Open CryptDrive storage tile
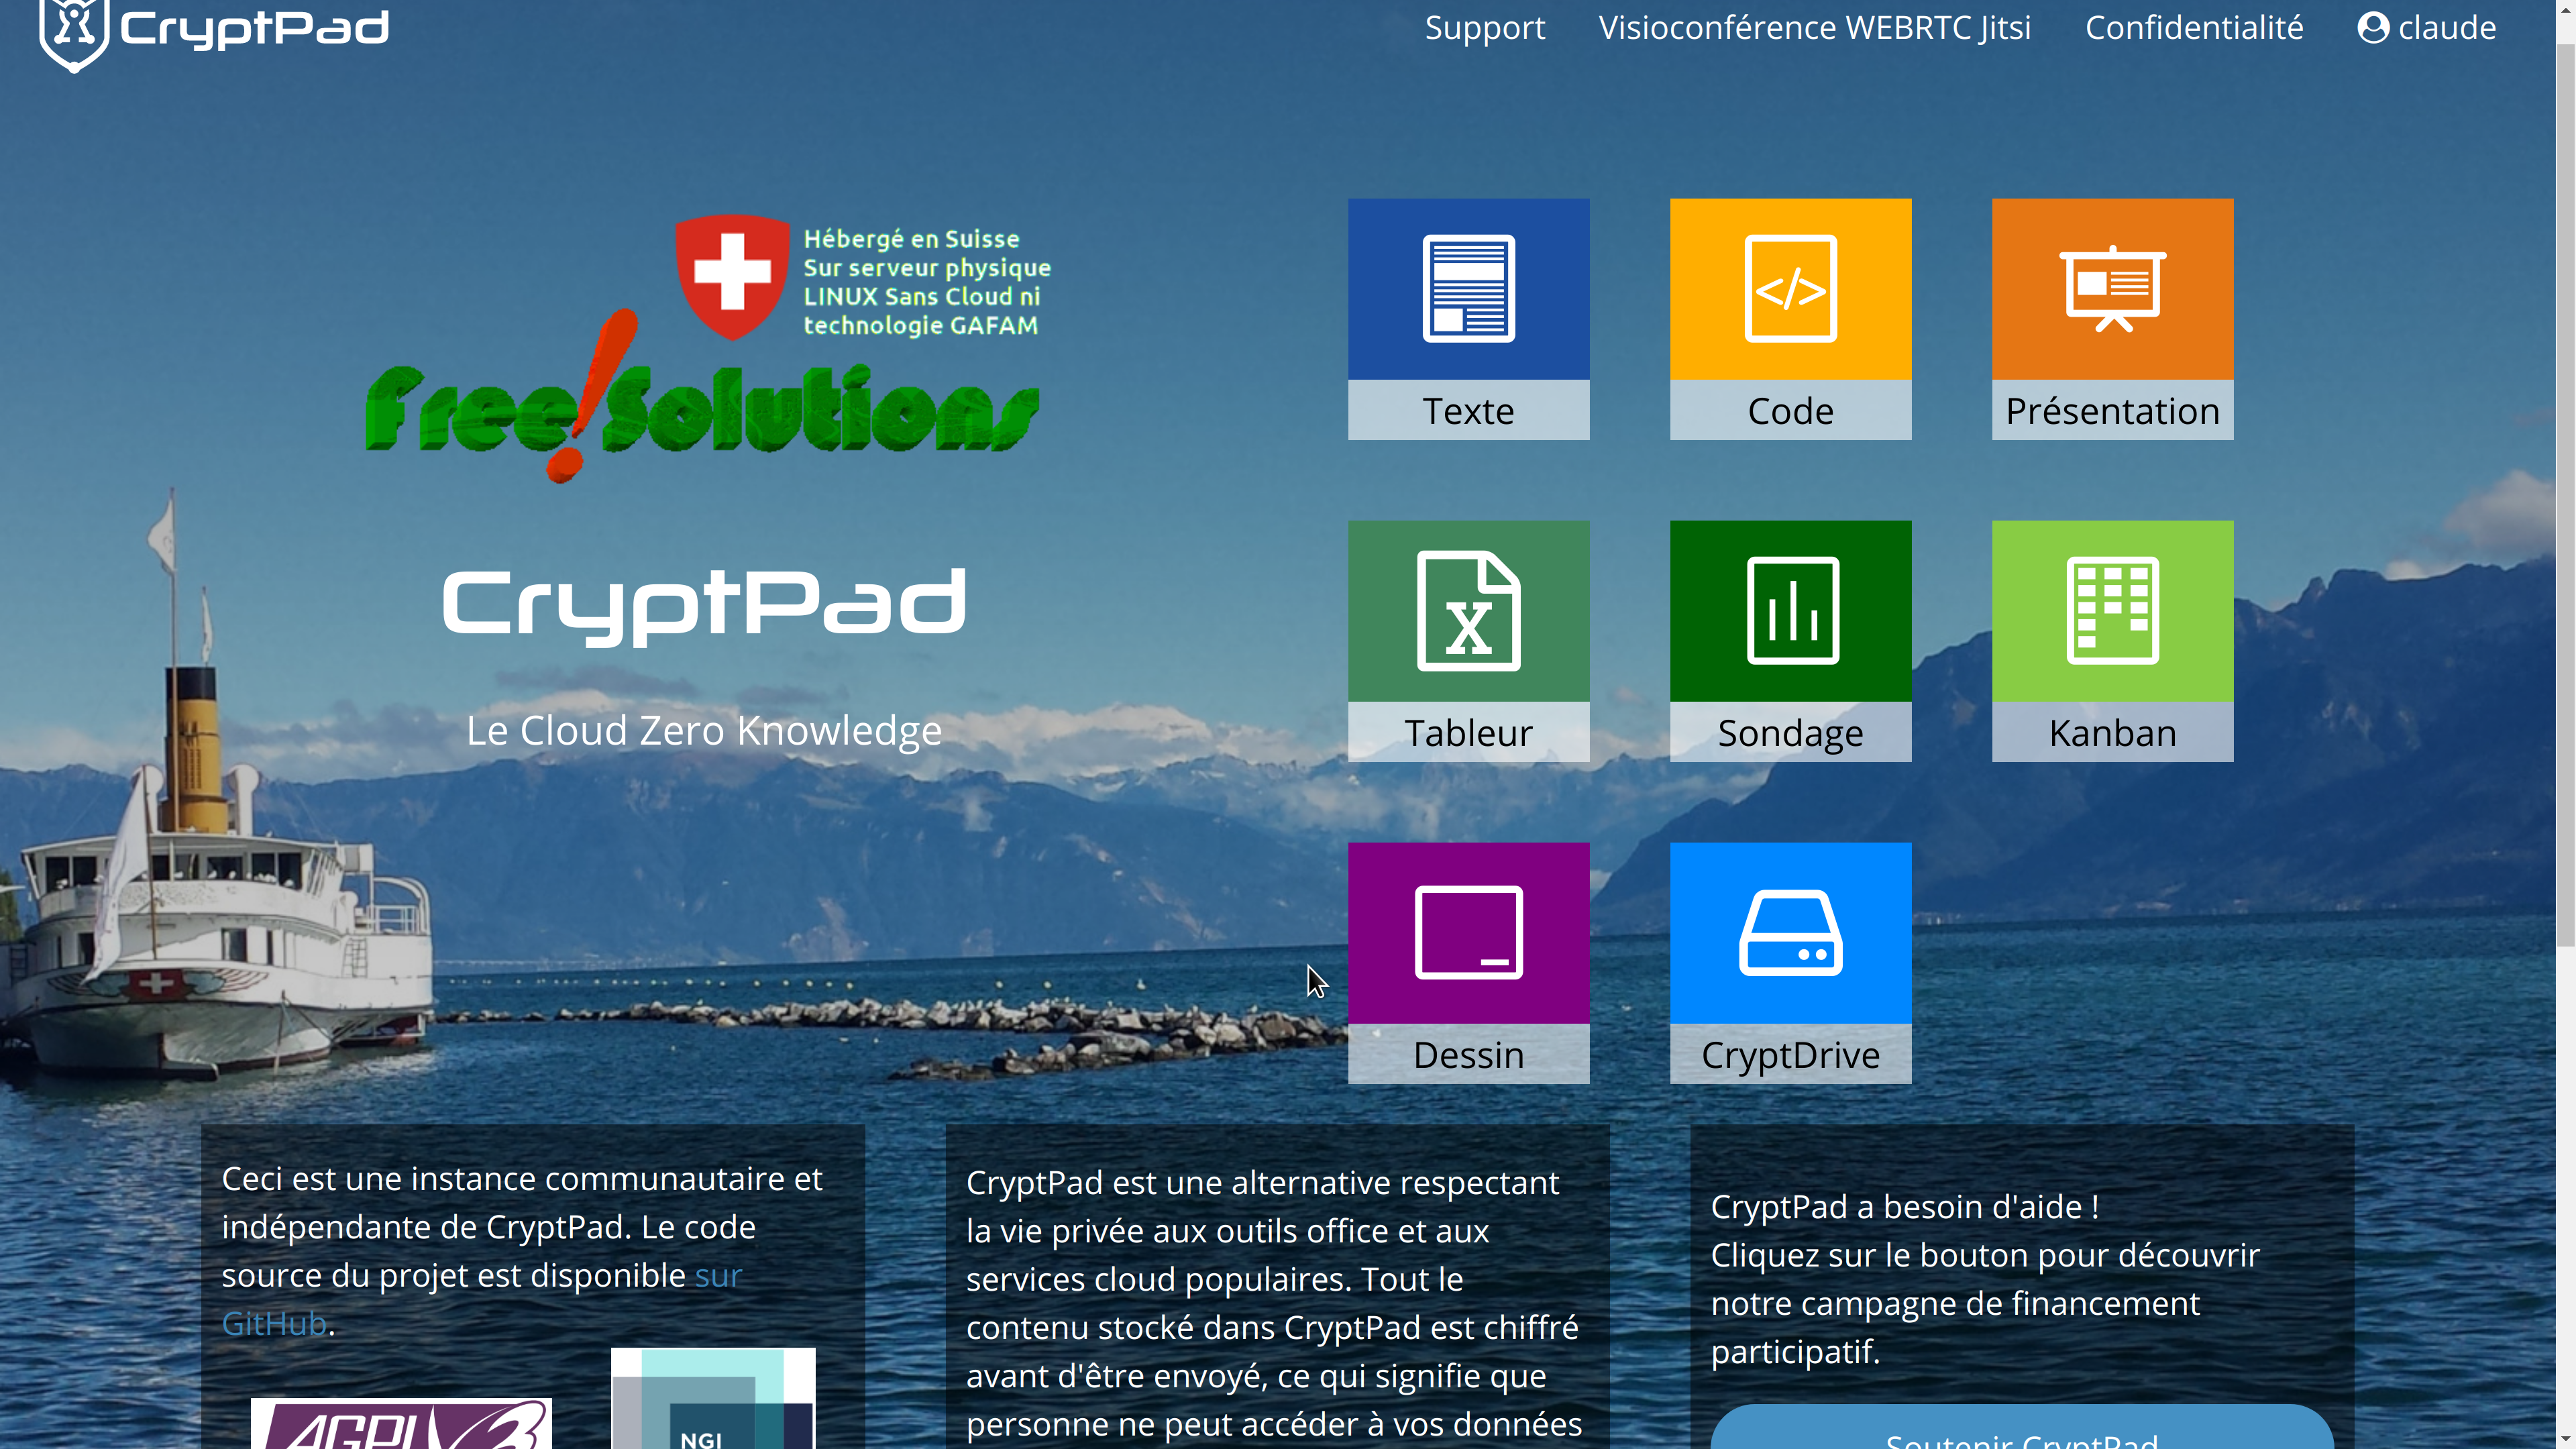This screenshot has height=1449, width=2576. (x=1790, y=963)
